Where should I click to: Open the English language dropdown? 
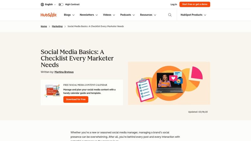click(x=50, y=4)
